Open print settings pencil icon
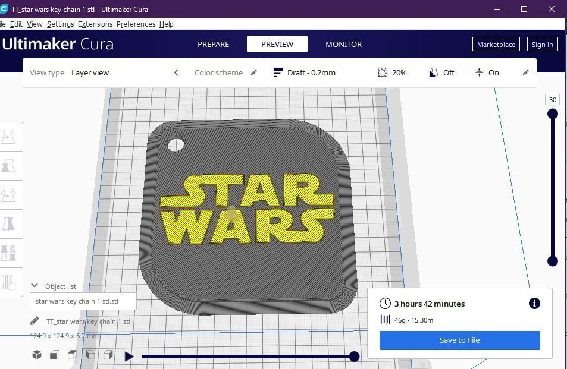Viewport: 567px width, 369px height. click(526, 72)
